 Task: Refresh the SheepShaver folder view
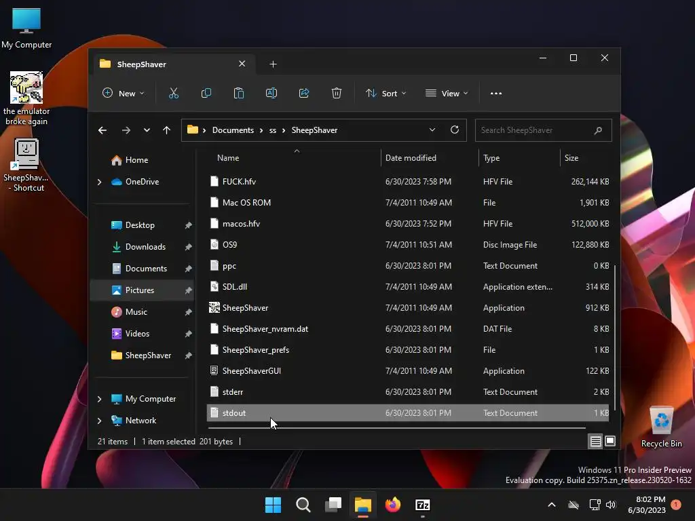[x=454, y=130]
